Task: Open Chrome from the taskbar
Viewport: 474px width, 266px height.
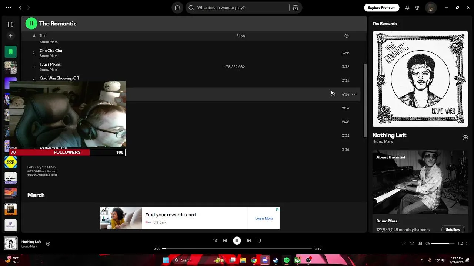Action: (x=254, y=260)
